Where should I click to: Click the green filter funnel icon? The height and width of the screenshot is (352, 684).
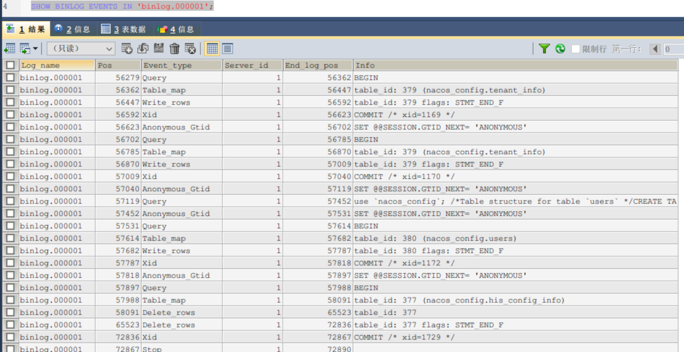pyautogui.click(x=544, y=49)
